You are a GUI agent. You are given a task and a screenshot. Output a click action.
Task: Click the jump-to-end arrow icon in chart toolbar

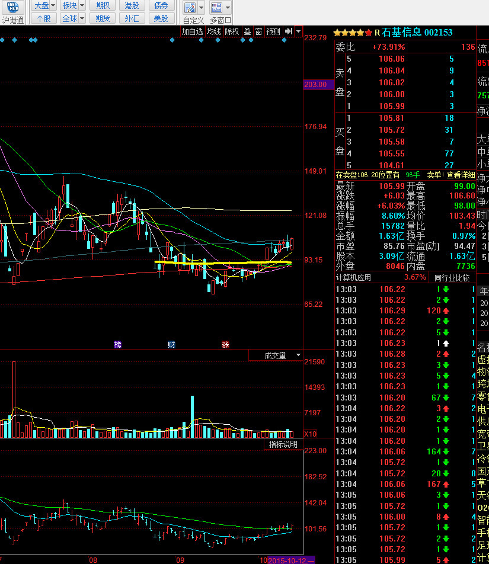click(289, 31)
